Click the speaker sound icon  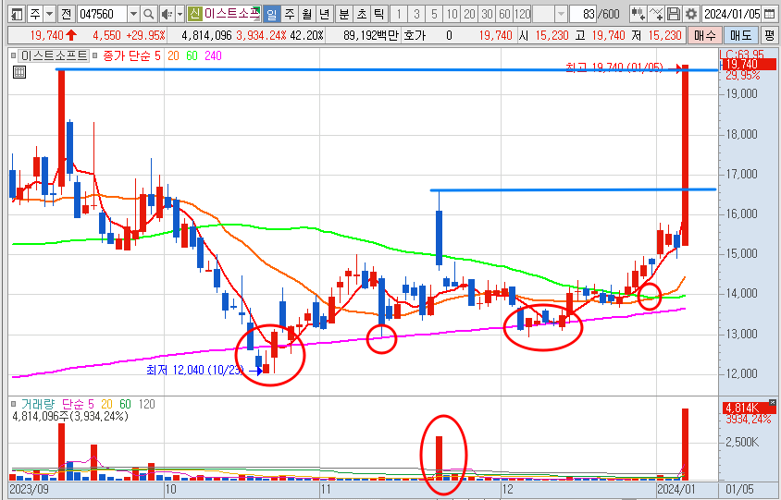point(167,14)
